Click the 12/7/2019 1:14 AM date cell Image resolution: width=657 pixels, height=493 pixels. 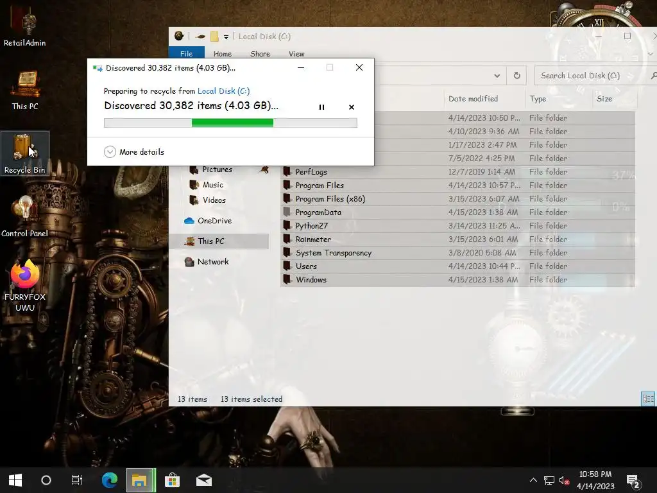click(482, 172)
